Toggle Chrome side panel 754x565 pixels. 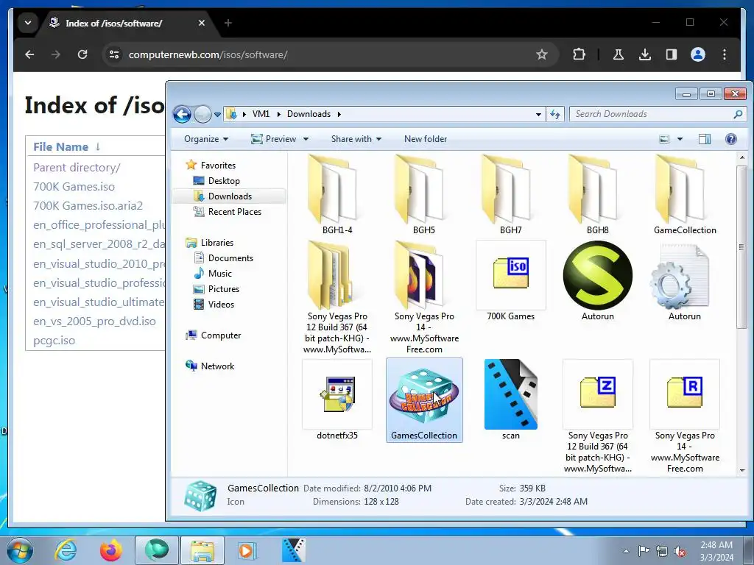pyautogui.click(x=672, y=54)
